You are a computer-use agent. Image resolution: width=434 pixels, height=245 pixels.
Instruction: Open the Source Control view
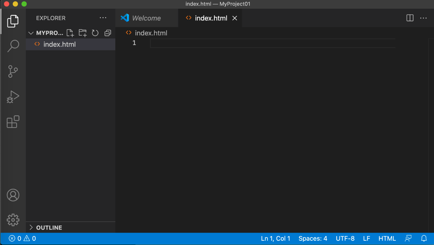coord(13,71)
